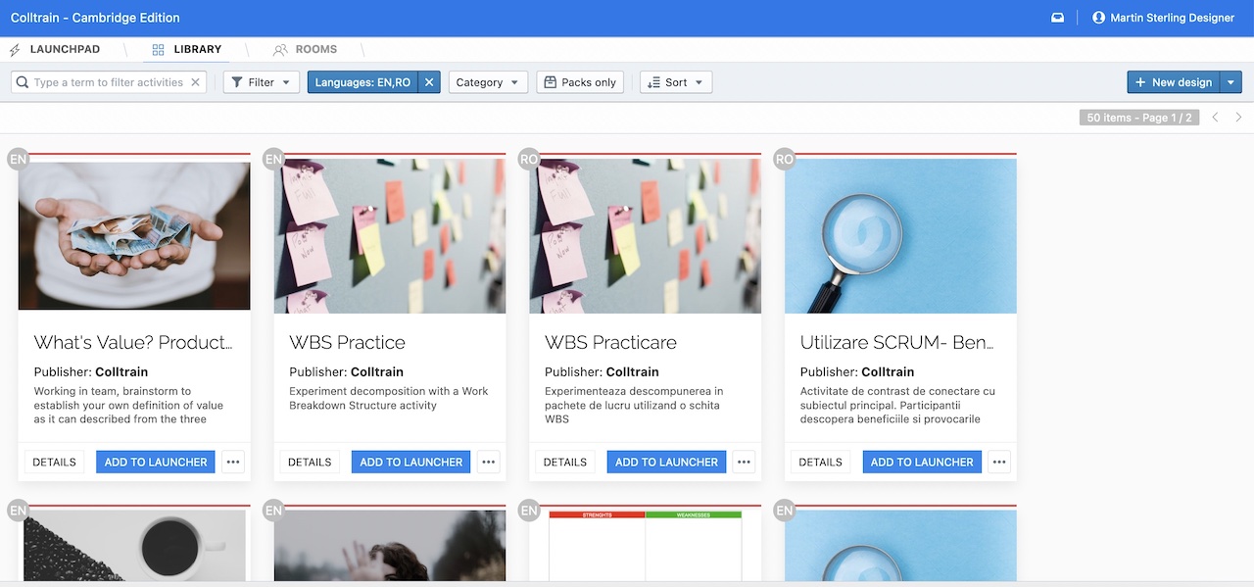Focus the filter activities search field
The height and width of the screenshot is (587, 1254).
(x=108, y=82)
